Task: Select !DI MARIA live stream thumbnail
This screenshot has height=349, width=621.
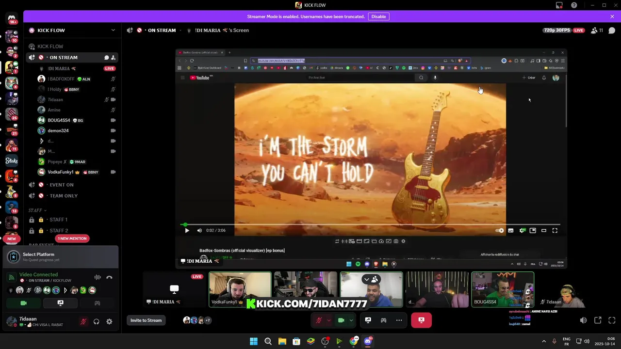Action: (x=174, y=289)
